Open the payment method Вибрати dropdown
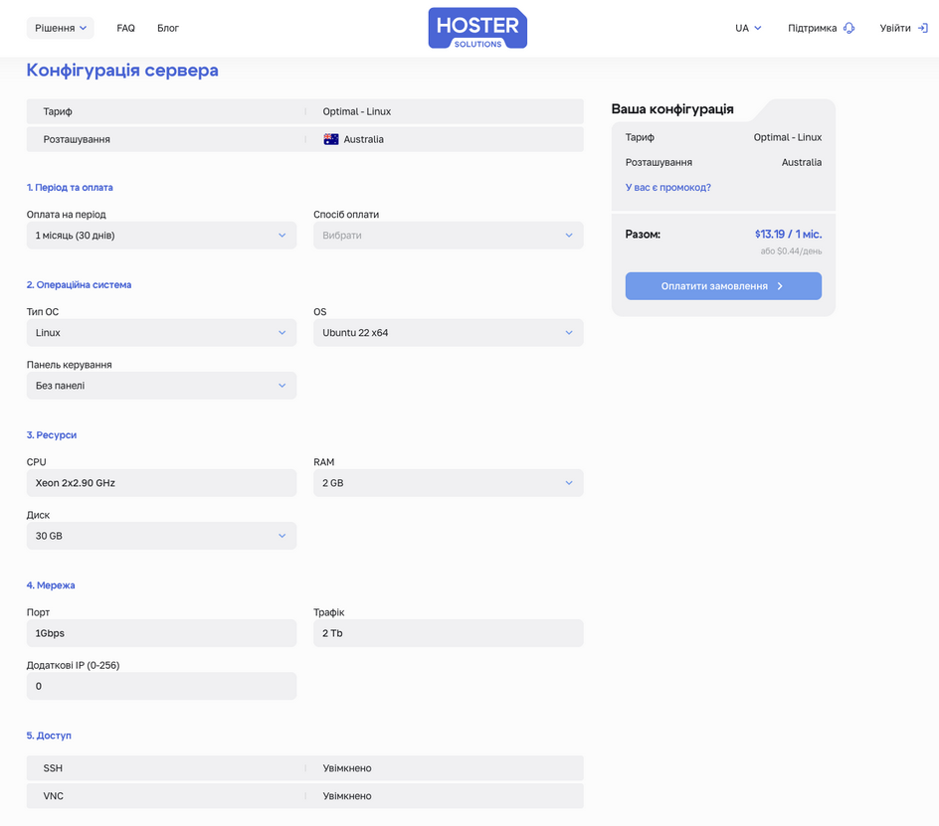This screenshot has height=826, width=939. 448,236
